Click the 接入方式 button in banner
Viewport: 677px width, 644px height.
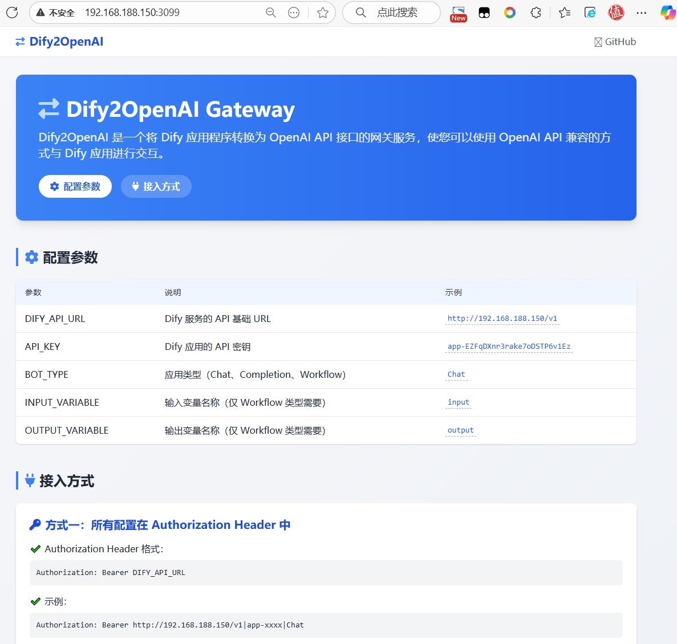pos(156,186)
